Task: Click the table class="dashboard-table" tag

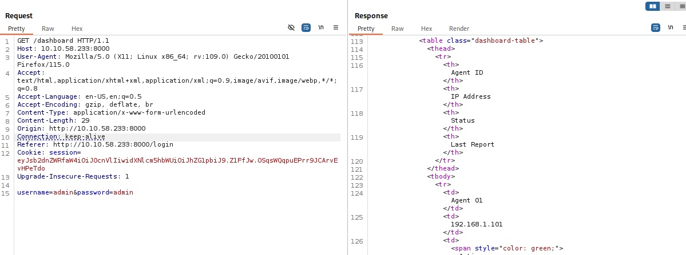Action: coord(481,41)
